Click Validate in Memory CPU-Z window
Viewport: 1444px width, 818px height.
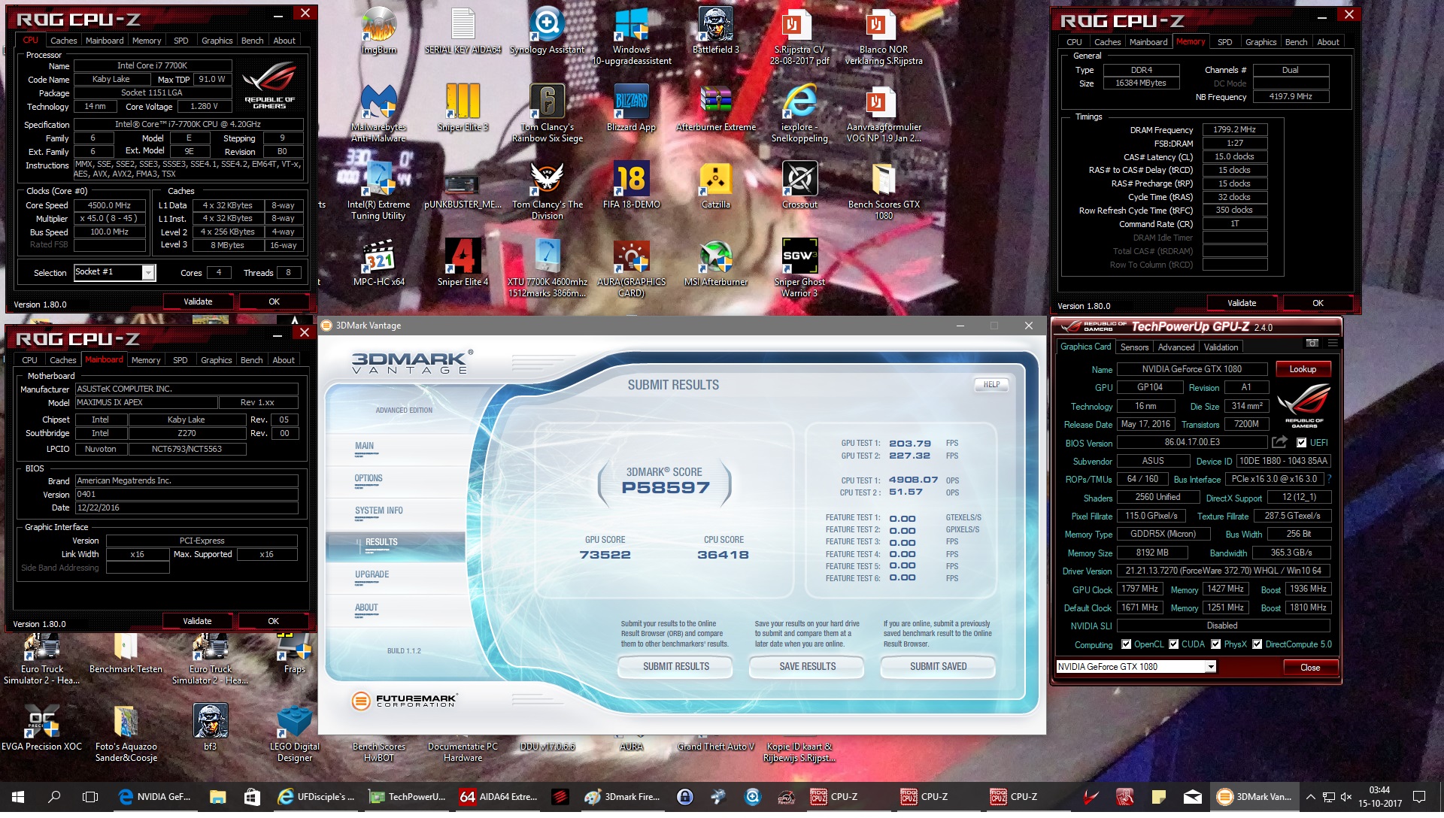point(1242,303)
